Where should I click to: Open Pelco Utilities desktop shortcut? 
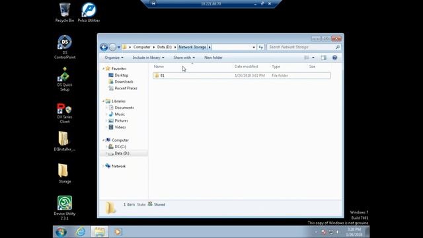click(x=89, y=12)
